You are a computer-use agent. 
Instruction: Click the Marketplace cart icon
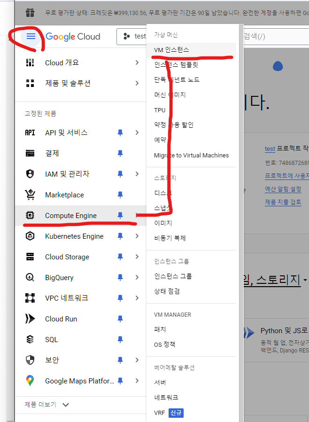tap(30, 195)
